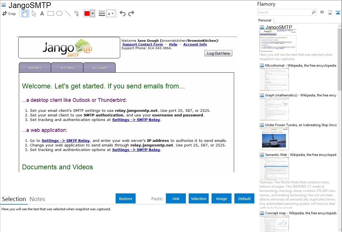342x232 pixels.
Task: Open the Semantic Web snapshot thumbnail
Action: coord(274,168)
